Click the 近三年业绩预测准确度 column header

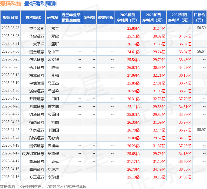[x=71, y=17]
